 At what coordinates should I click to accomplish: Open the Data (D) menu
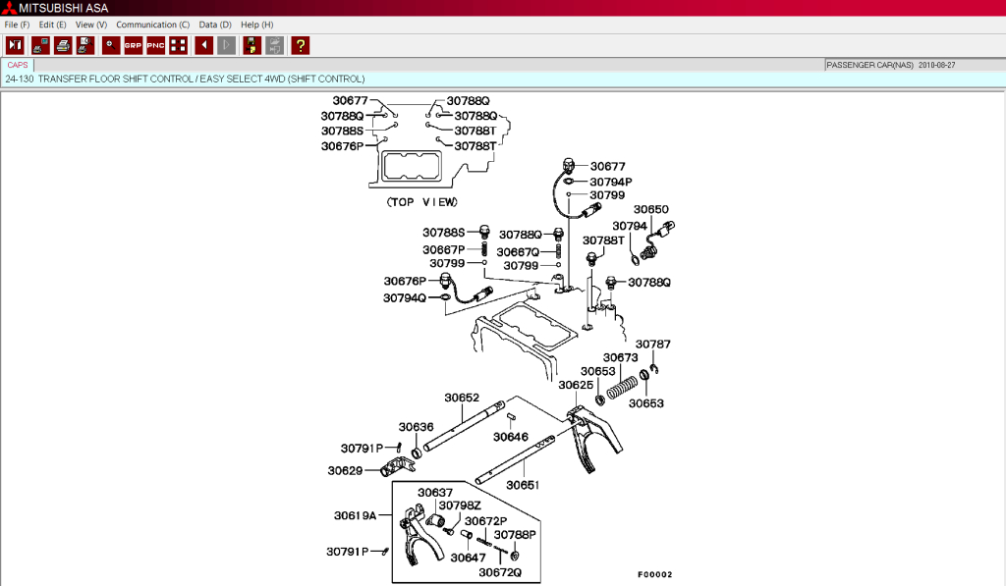coord(215,24)
